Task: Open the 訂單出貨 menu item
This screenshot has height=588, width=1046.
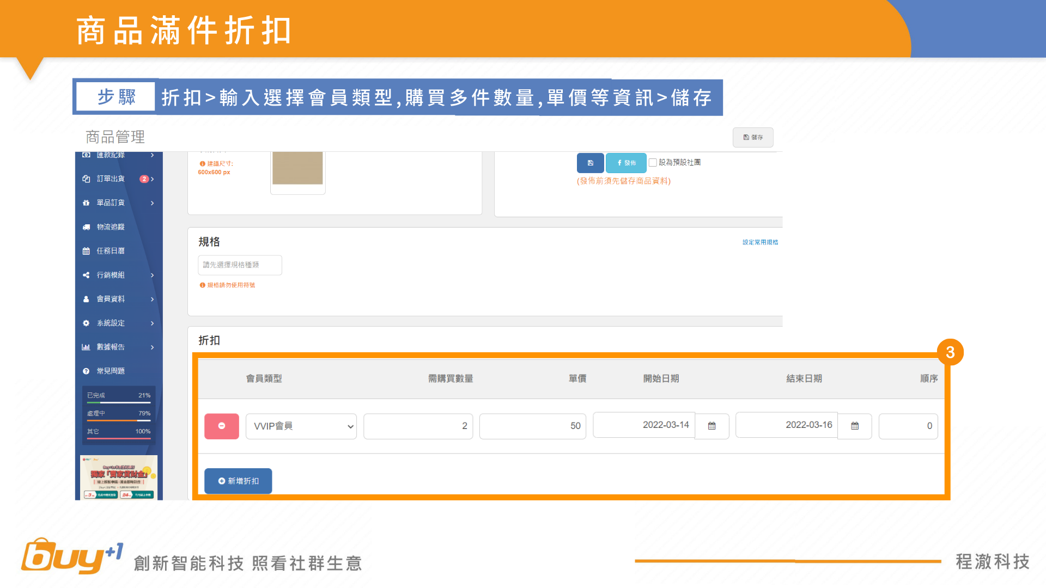Action: pos(111,179)
